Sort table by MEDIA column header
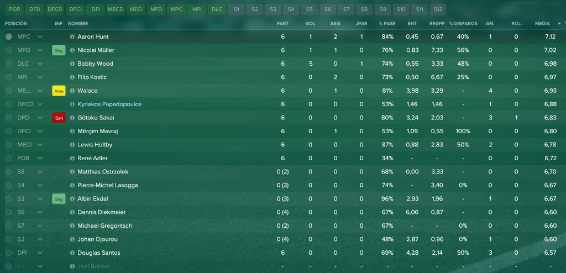 pyautogui.click(x=542, y=23)
